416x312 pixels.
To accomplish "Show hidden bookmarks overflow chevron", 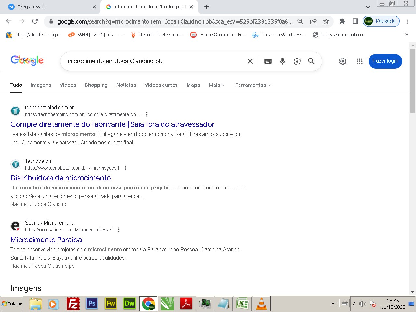I will pos(406,34).
